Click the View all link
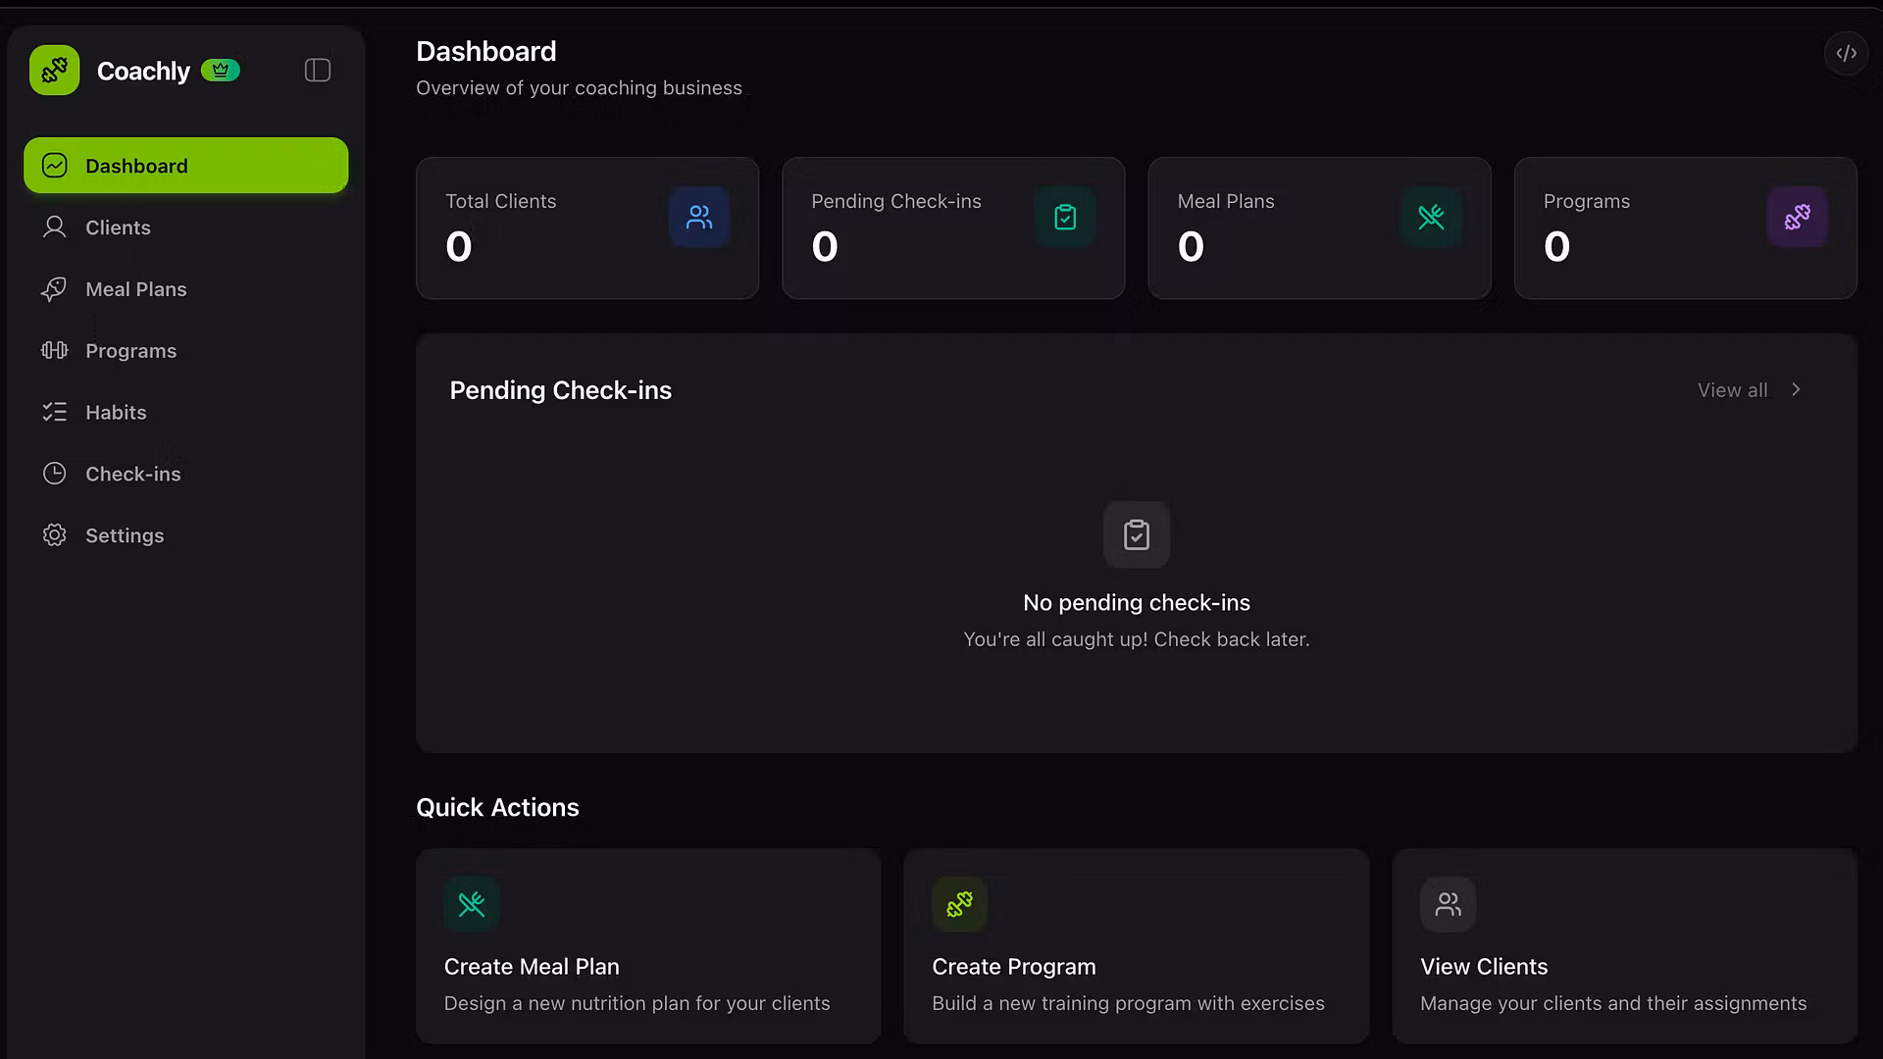Viewport: 1883px width, 1059px height. click(1732, 390)
